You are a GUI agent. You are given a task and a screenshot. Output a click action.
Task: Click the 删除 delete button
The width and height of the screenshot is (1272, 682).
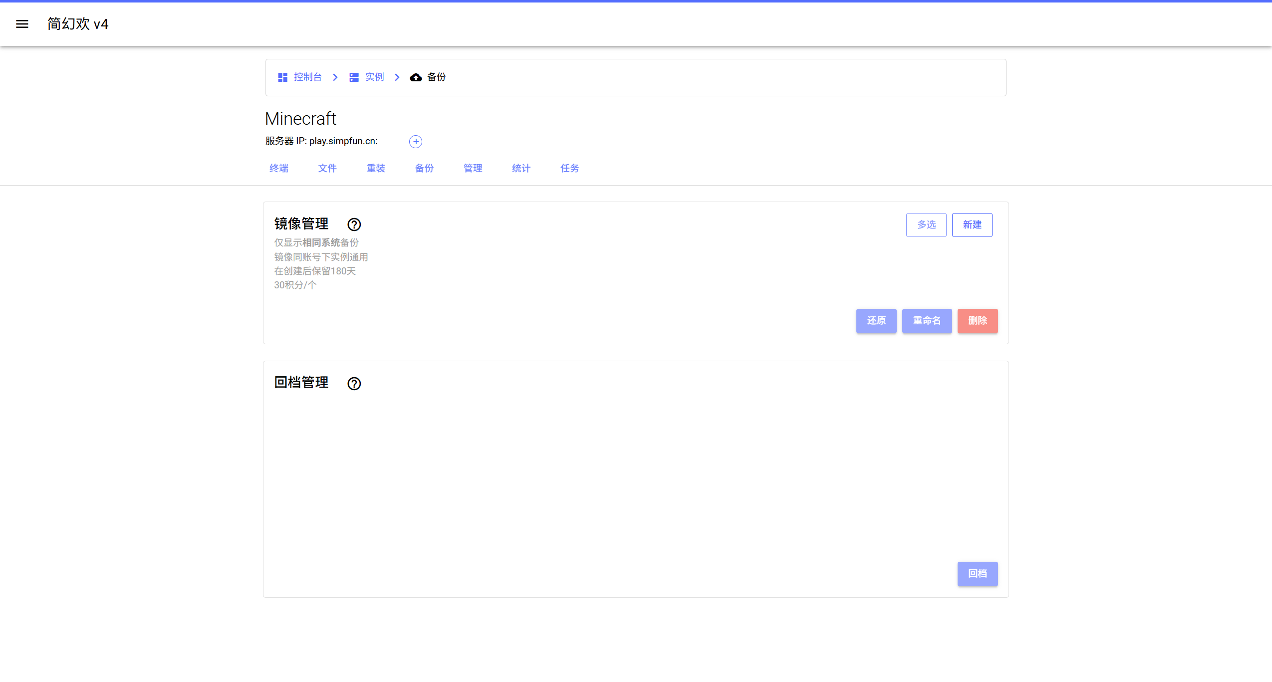pyautogui.click(x=977, y=321)
